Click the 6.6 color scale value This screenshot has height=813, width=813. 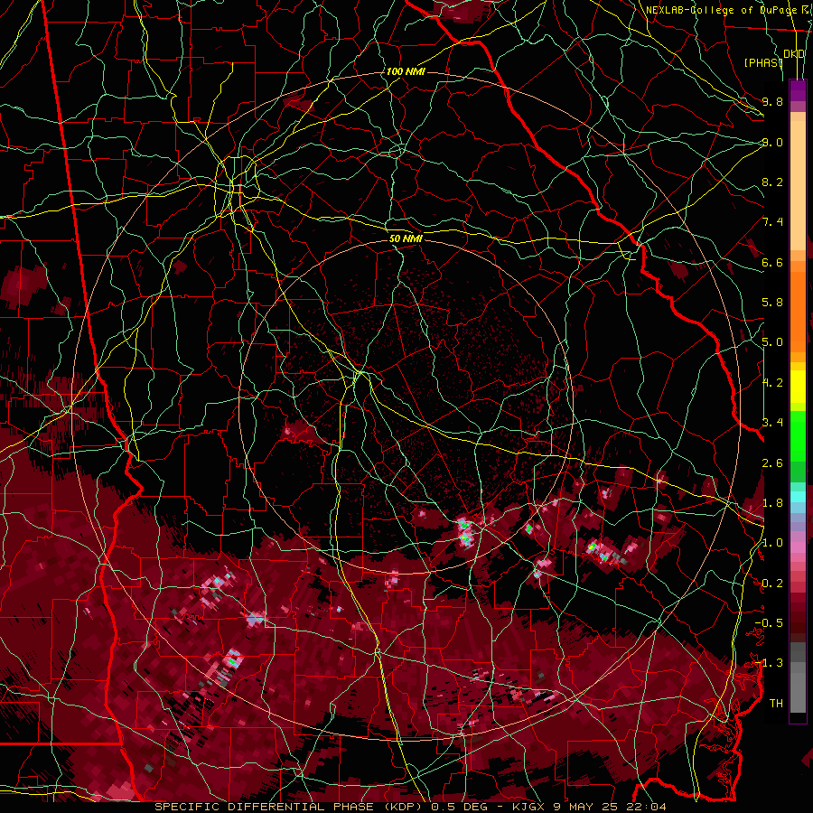coord(772,262)
